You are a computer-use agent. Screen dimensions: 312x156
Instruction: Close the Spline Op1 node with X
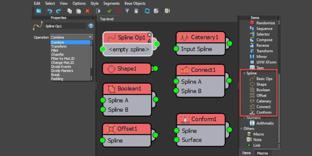149,35
